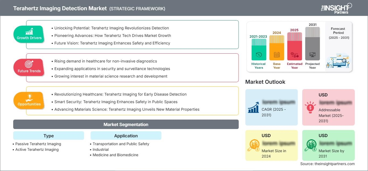Click the Projected Year presentation icon
The image size is (368, 171).
[313, 55]
